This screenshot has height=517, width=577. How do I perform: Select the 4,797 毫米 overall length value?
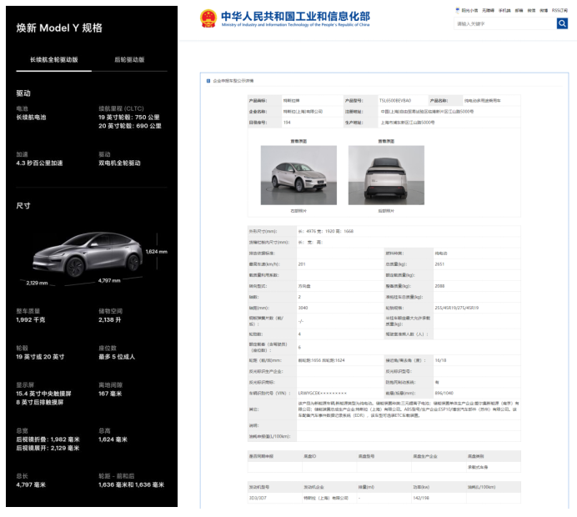(31, 484)
